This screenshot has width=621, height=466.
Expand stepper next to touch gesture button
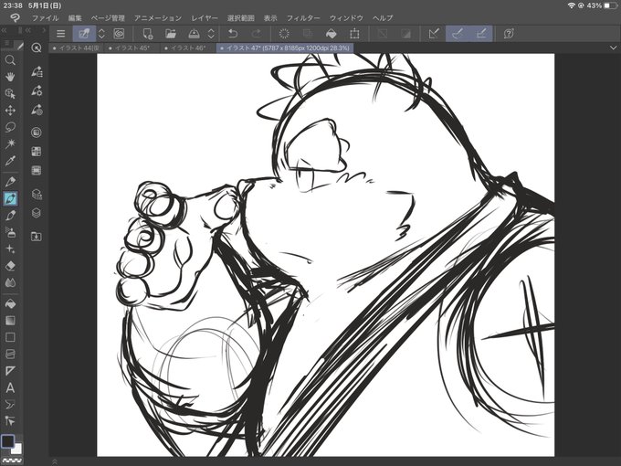101,34
